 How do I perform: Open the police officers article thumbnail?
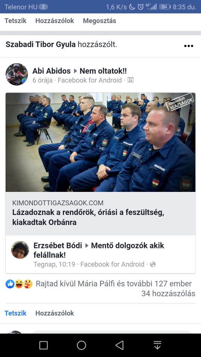pyautogui.click(x=100, y=142)
